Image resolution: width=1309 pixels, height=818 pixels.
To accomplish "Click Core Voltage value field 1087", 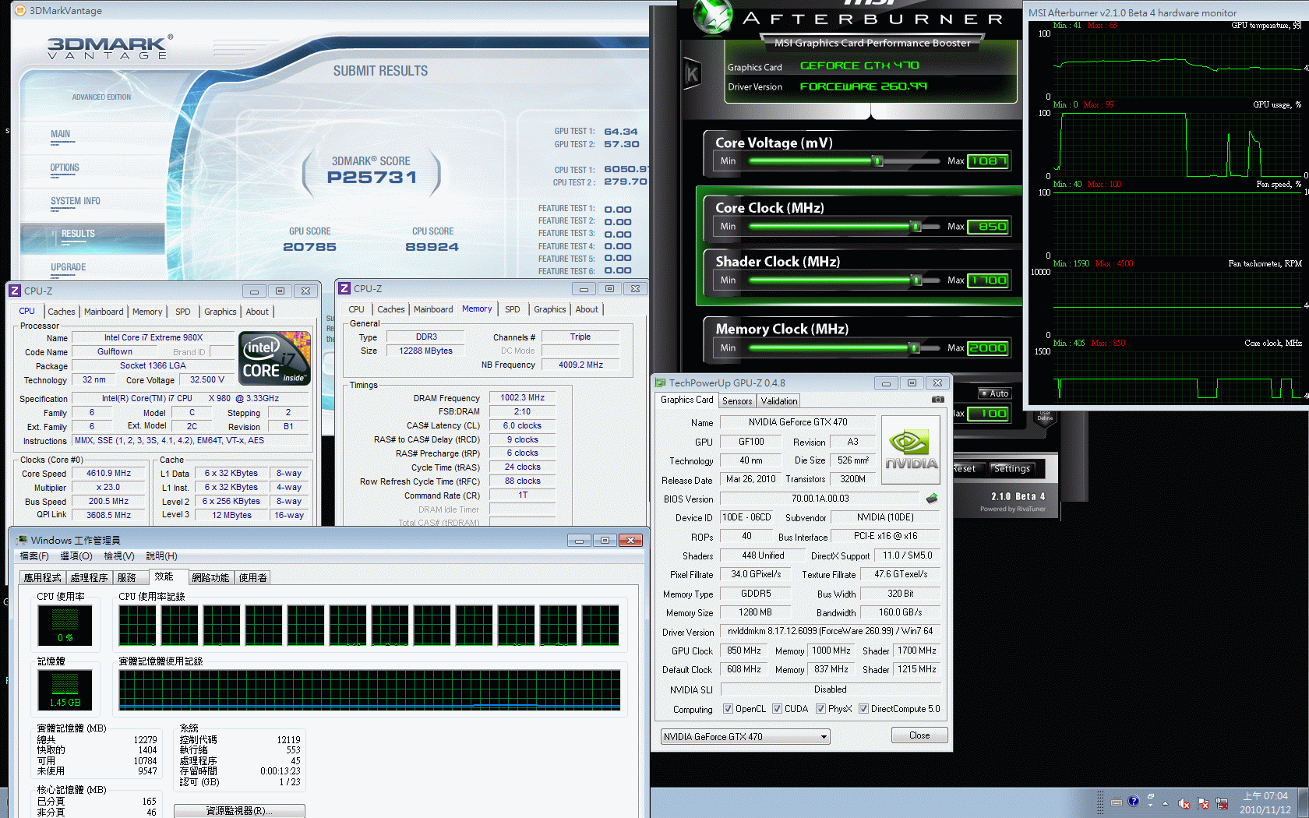I will [x=989, y=161].
